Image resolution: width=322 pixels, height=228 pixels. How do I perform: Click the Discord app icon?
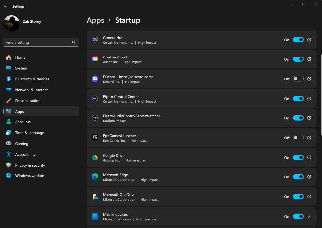click(x=95, y=79)
